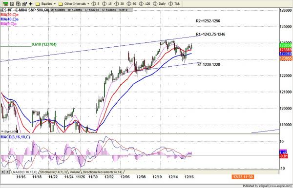Click the C: 123850 close value in header

(109, 10)
